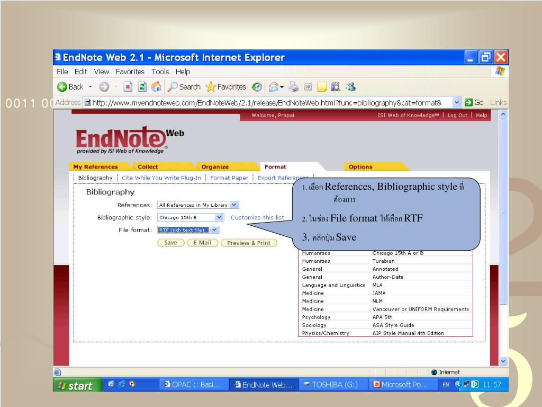Click the E-Mail button
This screenshot has height=407, width=542.
pos(203,243)
